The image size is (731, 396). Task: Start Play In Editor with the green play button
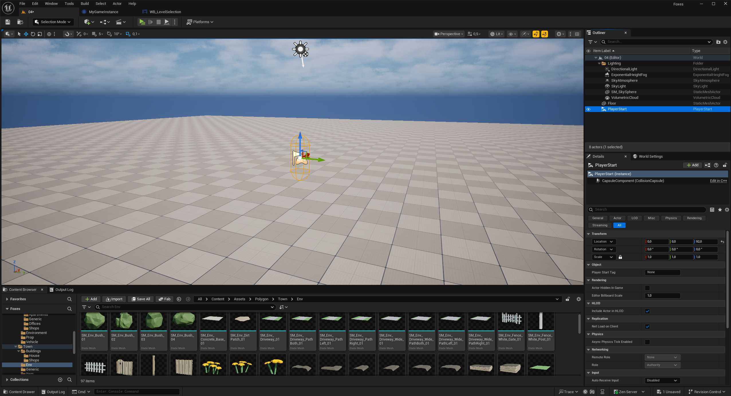click(x=142, y=22)
